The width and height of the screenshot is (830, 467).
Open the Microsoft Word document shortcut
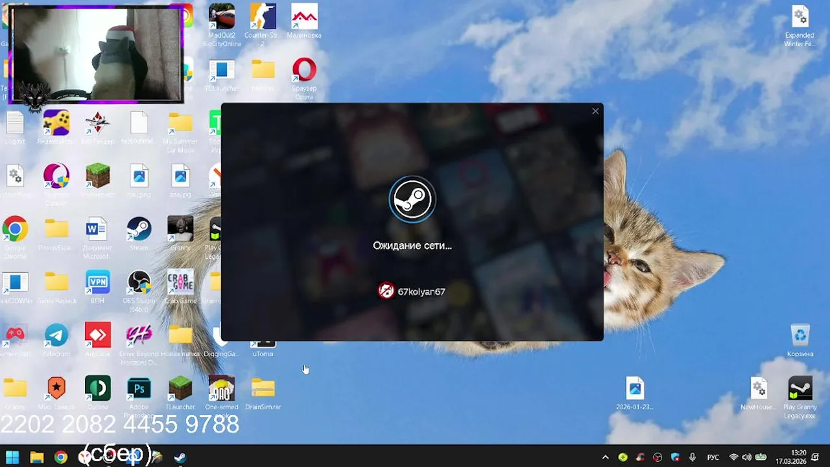[97, 238]
